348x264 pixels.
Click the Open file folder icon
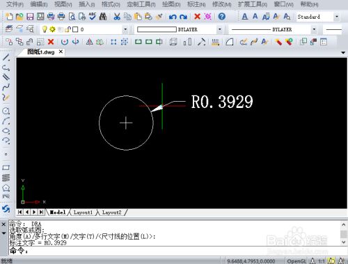point(19,17)
